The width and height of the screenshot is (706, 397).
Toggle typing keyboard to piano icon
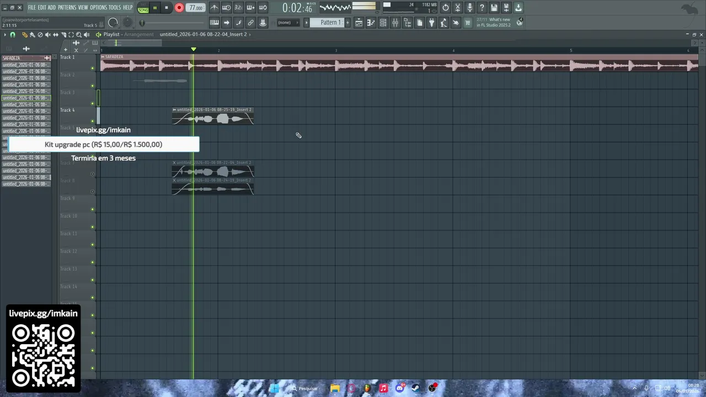click(214, 23)
